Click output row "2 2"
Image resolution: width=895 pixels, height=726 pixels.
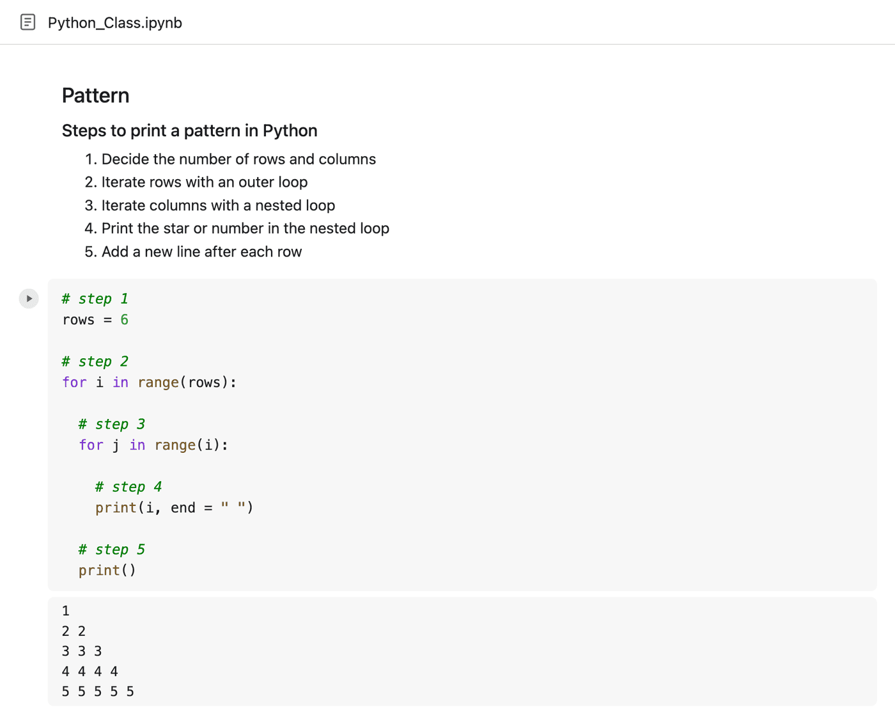point(74,631)
